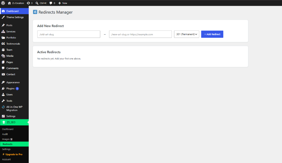Image resolution: width=282 pixels, height=163 pixels.
Task: Click the Zs Creation site name
Action: (x=18, y=3)
